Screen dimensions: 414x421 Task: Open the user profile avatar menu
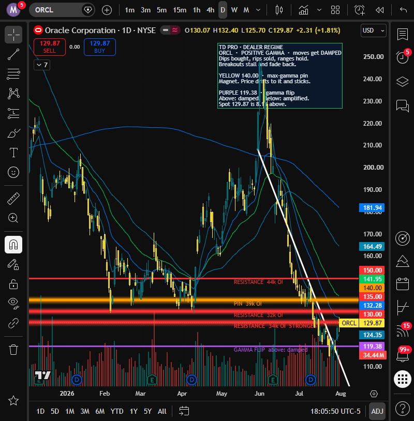pyautogui.click(x=13, y=10)
